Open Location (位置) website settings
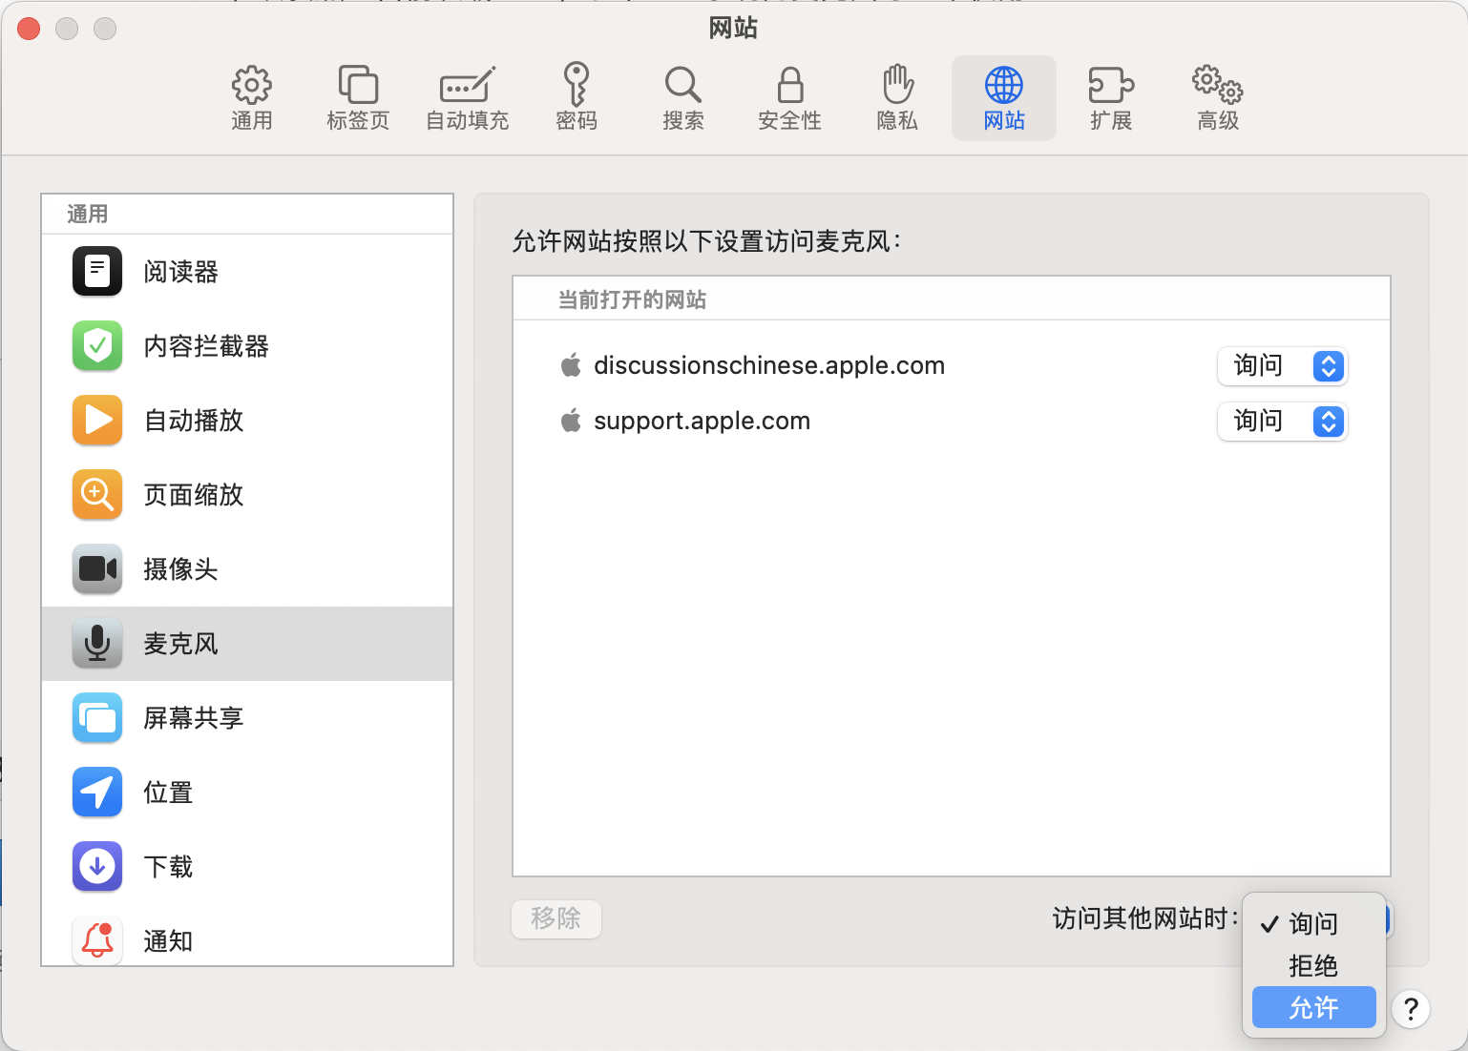 (168, 793)
